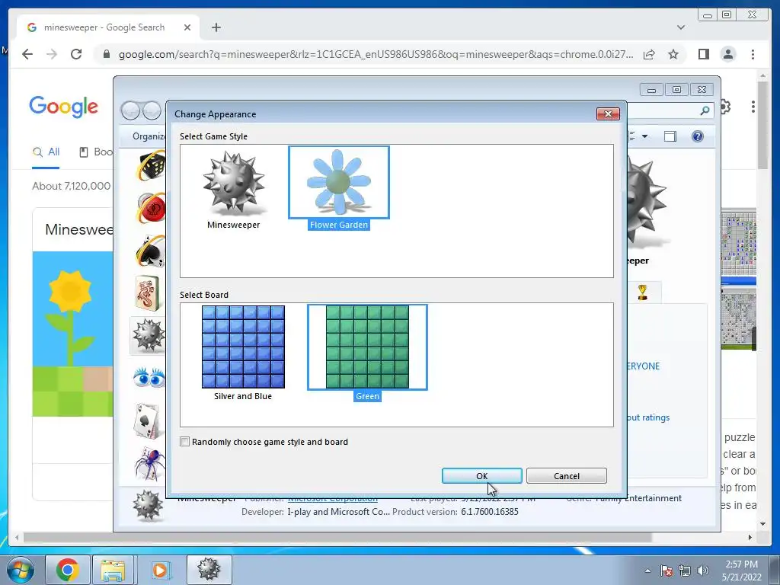The height and width of the screenshot is (585, 780).
Task: Share this page from the address bar
Action: (649, 54)
